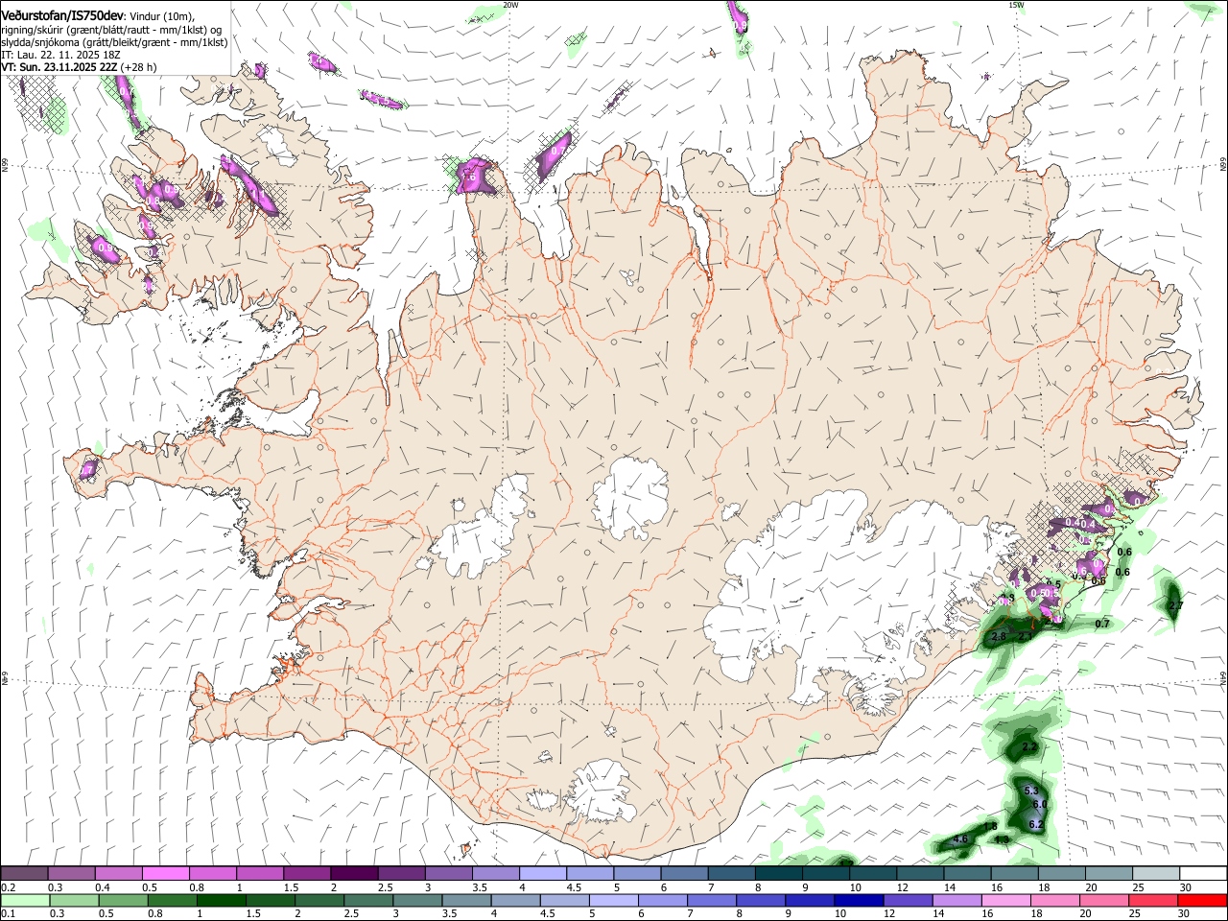Click the 2.7 rain value offshore

point(1175,605)
